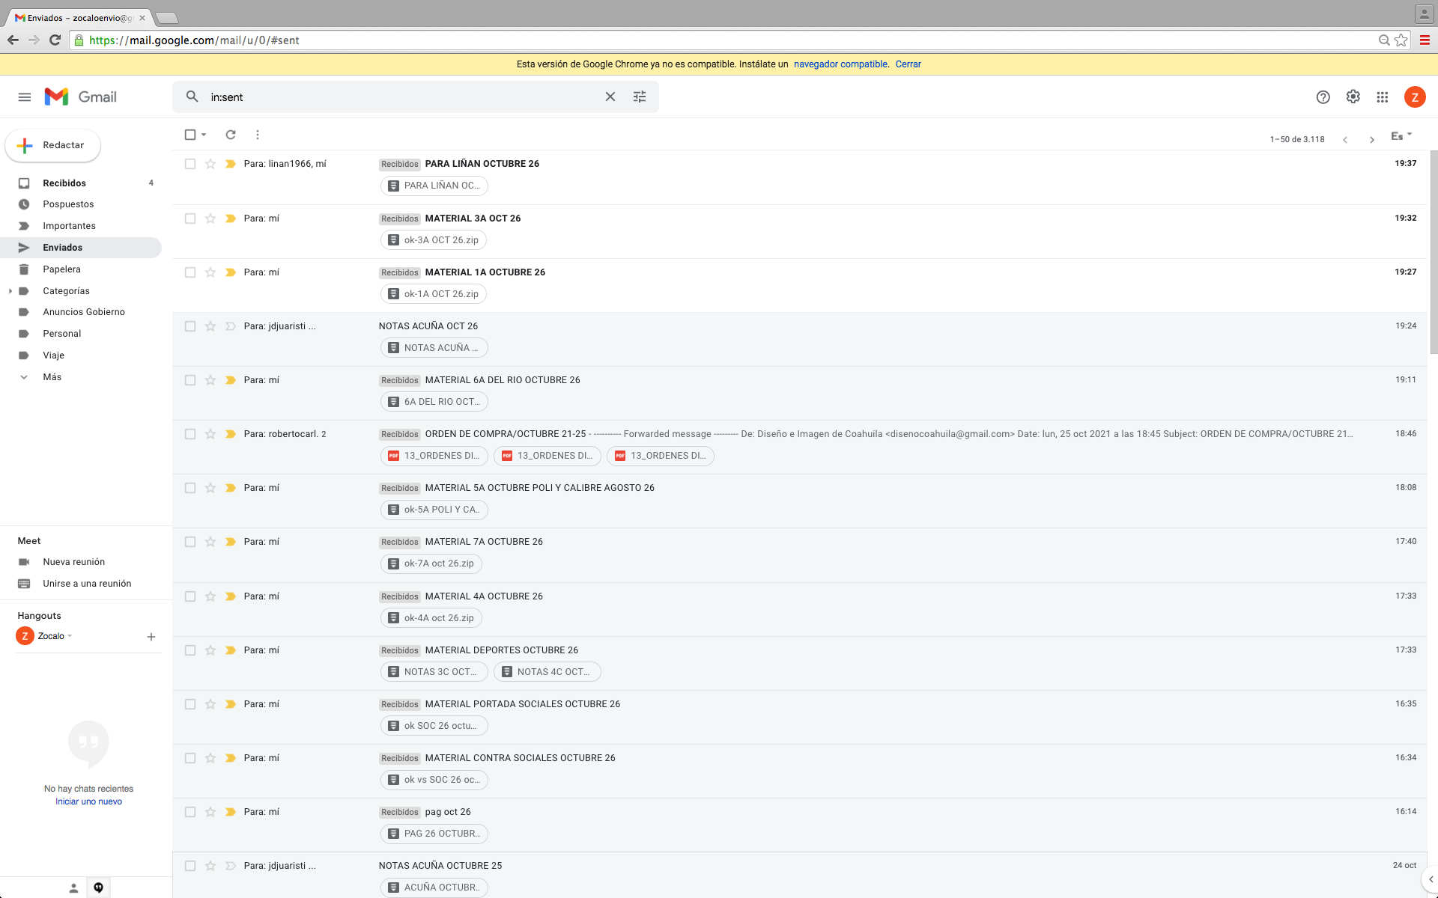Tick the MATERIAL 7A OCTUBRE 26 checkbox

(x=190, y=542)
